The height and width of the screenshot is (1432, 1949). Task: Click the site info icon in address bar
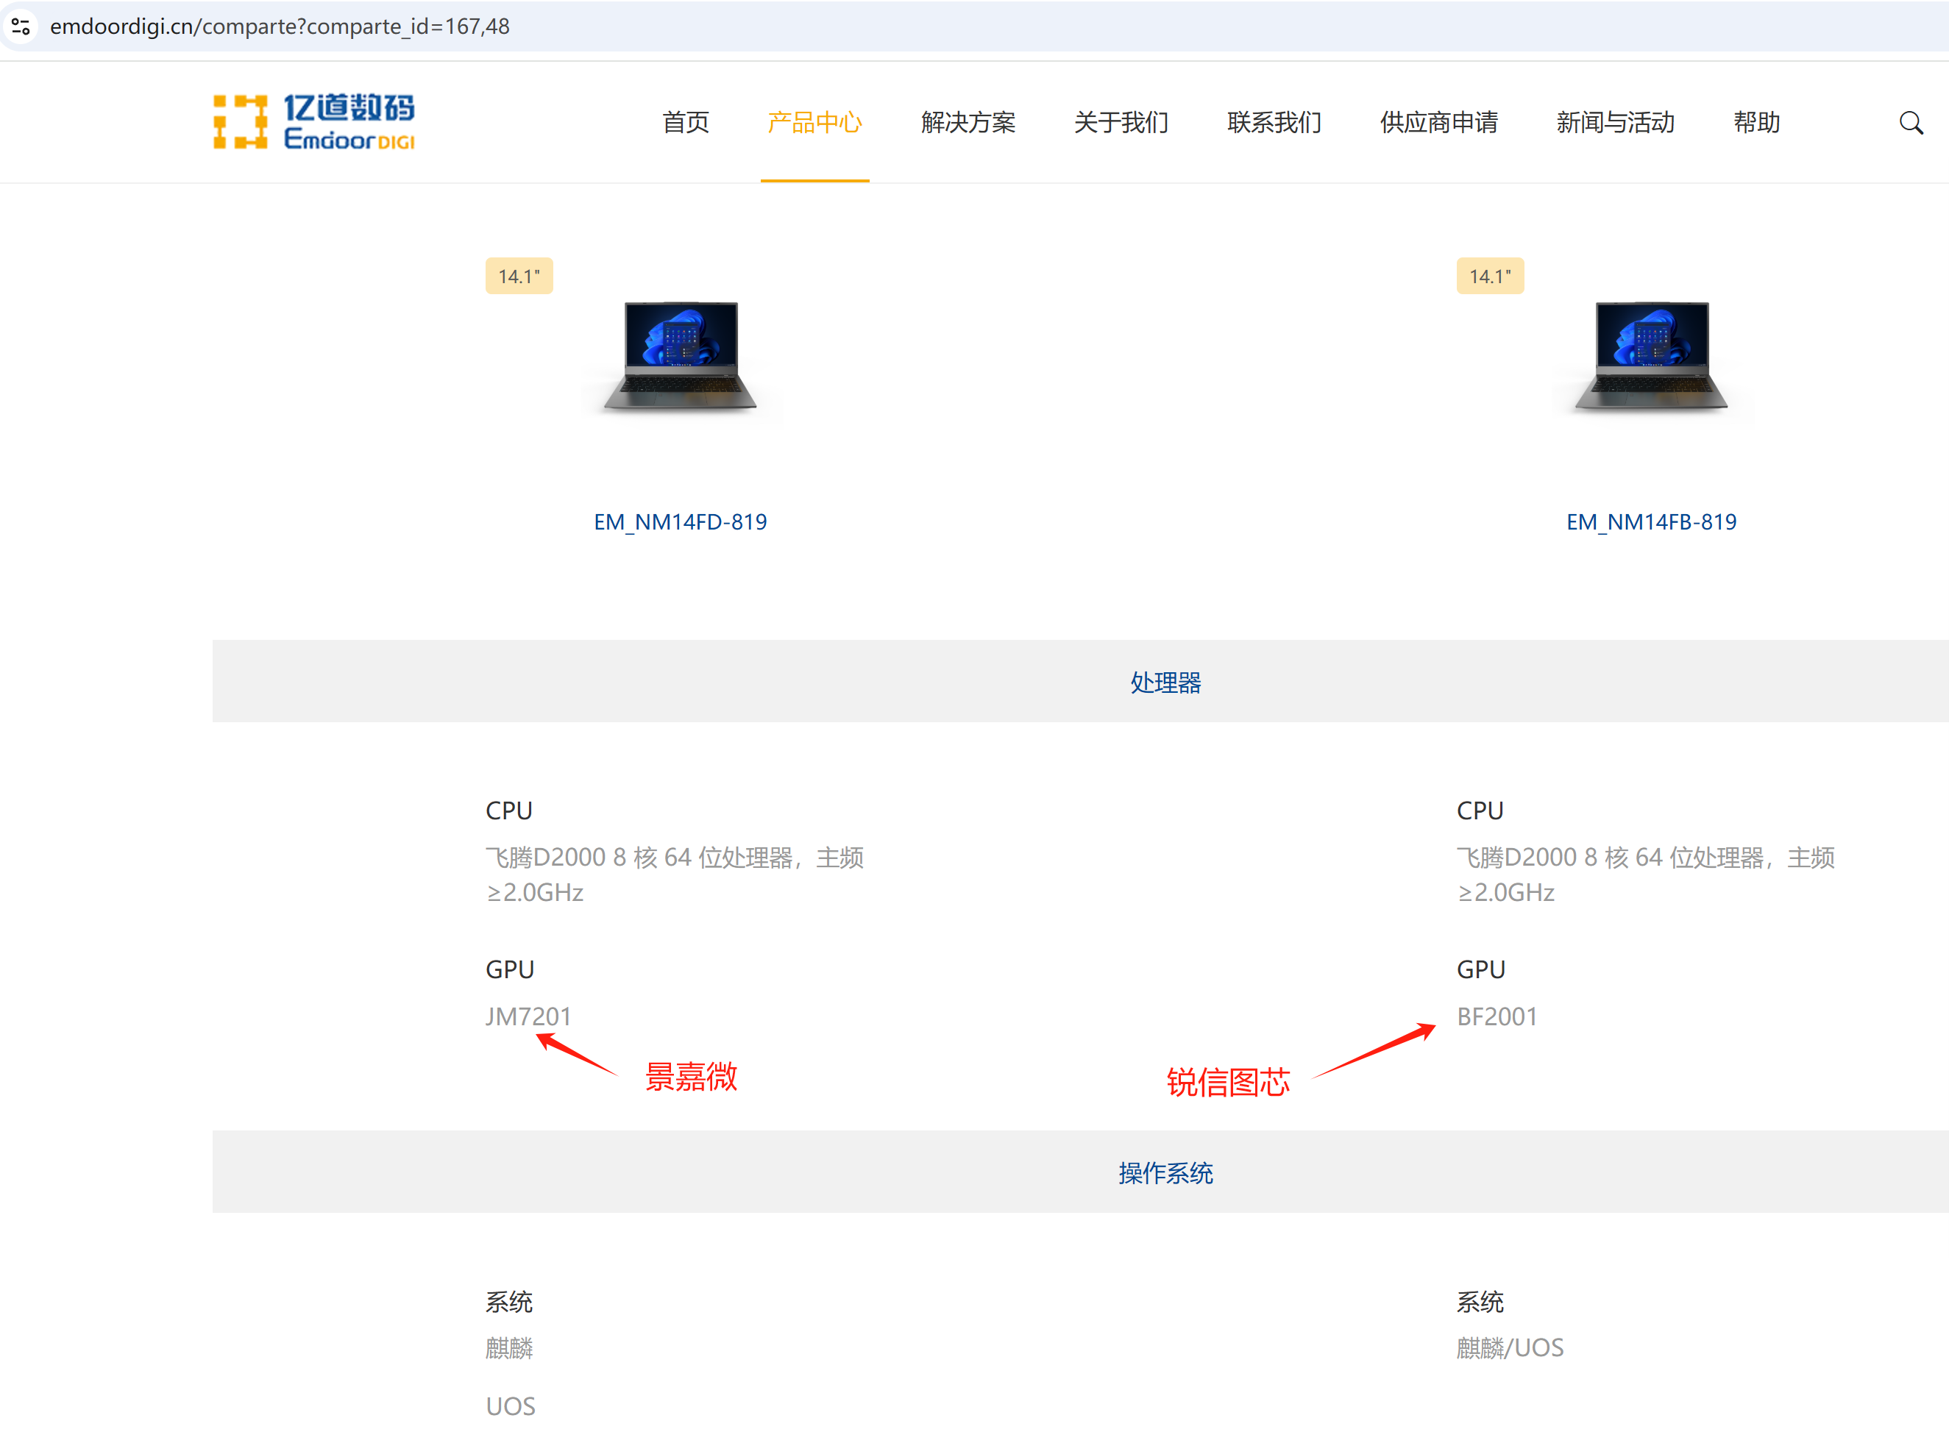click(21, 26)
